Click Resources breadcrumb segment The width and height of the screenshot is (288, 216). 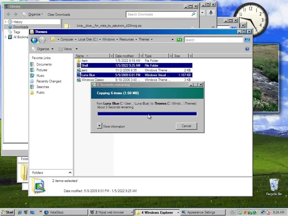pyautogui.click(x=127, y=39)
